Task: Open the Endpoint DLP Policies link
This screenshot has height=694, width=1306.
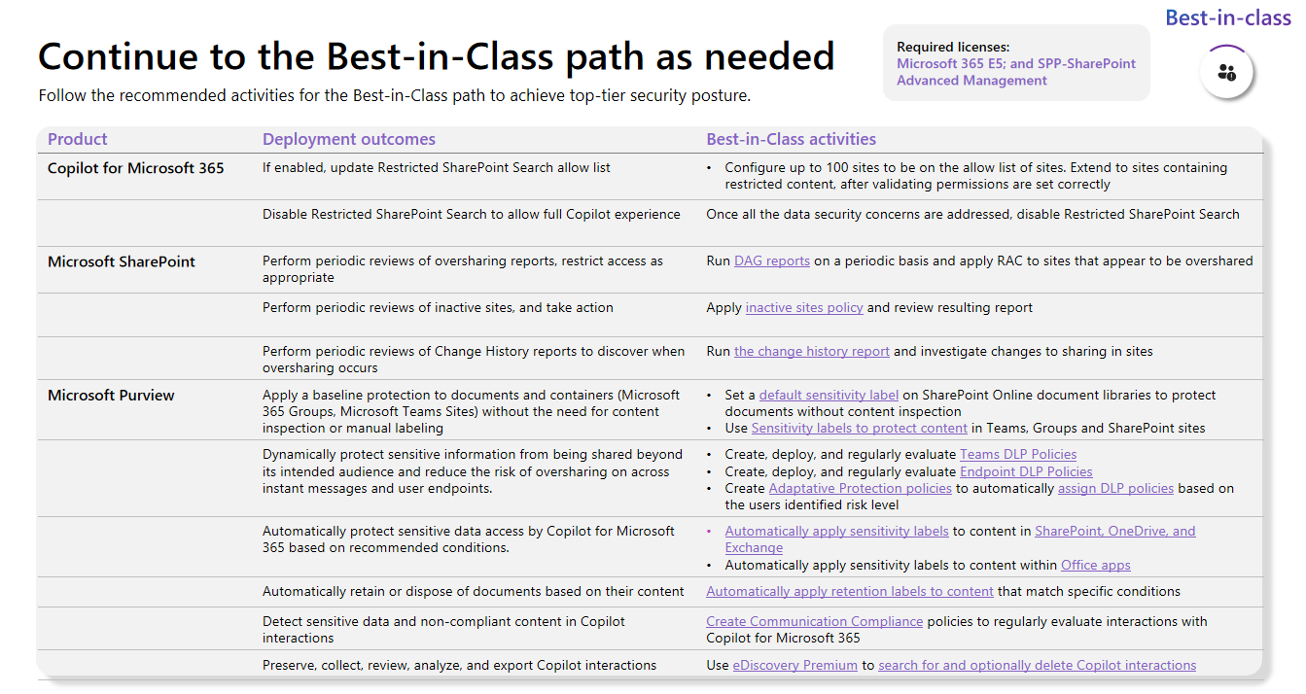Action: point(1026,471)
